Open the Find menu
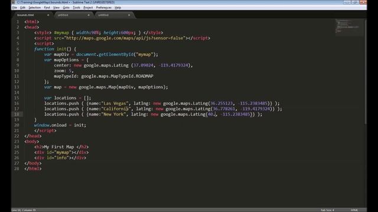 pos(47,8)
